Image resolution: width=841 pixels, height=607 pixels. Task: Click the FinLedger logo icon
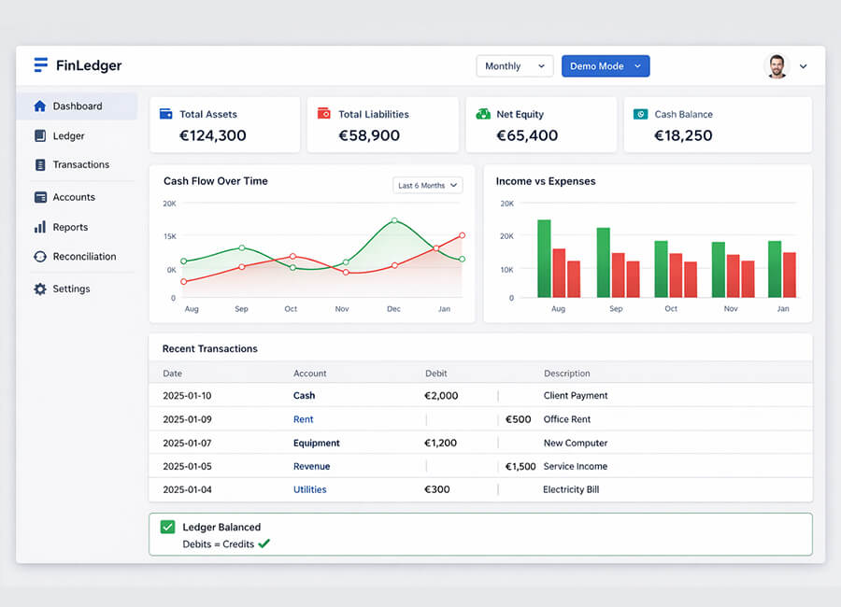click(40, 65)
